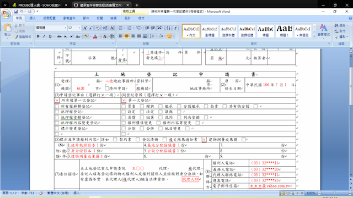Click the Clear Formatting eraser icon
353x198 pixels.
tap(98, 28)
